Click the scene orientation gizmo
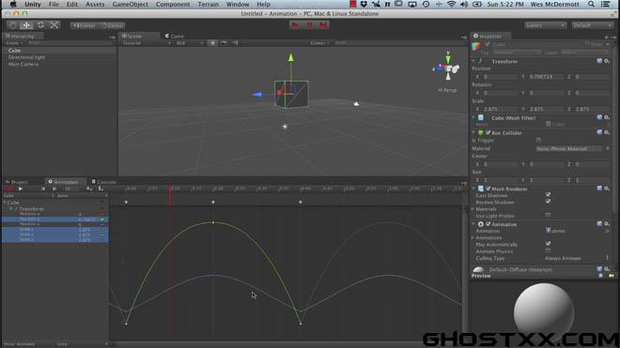The height and width of the screenshot is (348, 620). pyautogui.click(x=447, y=68)
